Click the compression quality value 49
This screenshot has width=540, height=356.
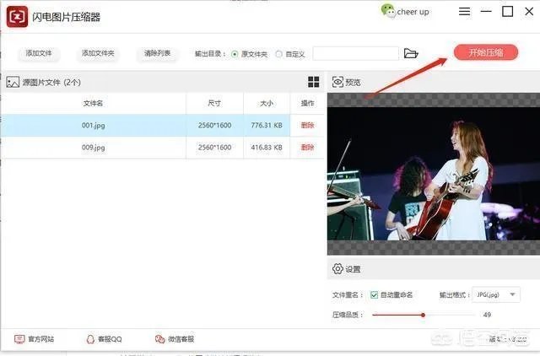487,315
